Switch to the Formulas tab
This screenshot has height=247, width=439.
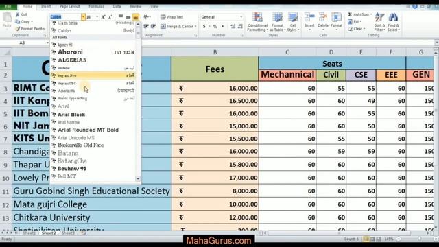(96, 6)
